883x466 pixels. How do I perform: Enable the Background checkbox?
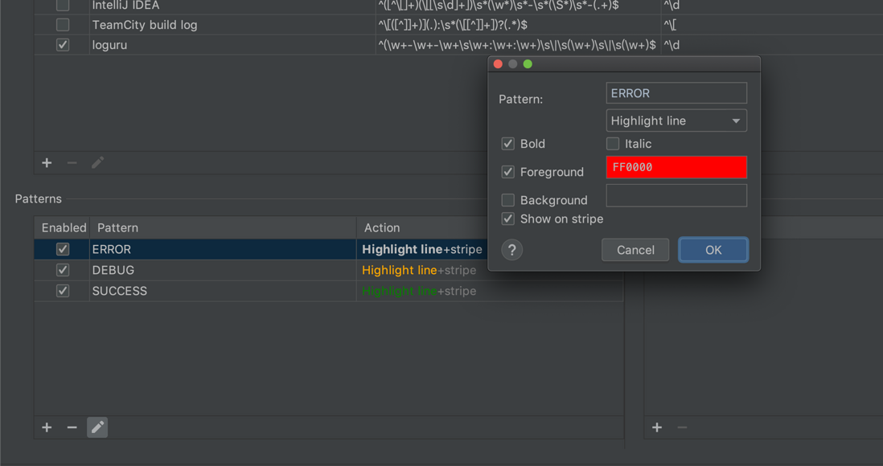coord(508,200)
